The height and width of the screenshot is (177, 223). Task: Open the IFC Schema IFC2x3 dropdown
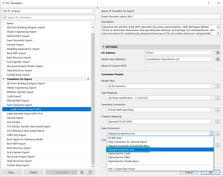pyautogui.click(x=179, y=53)
